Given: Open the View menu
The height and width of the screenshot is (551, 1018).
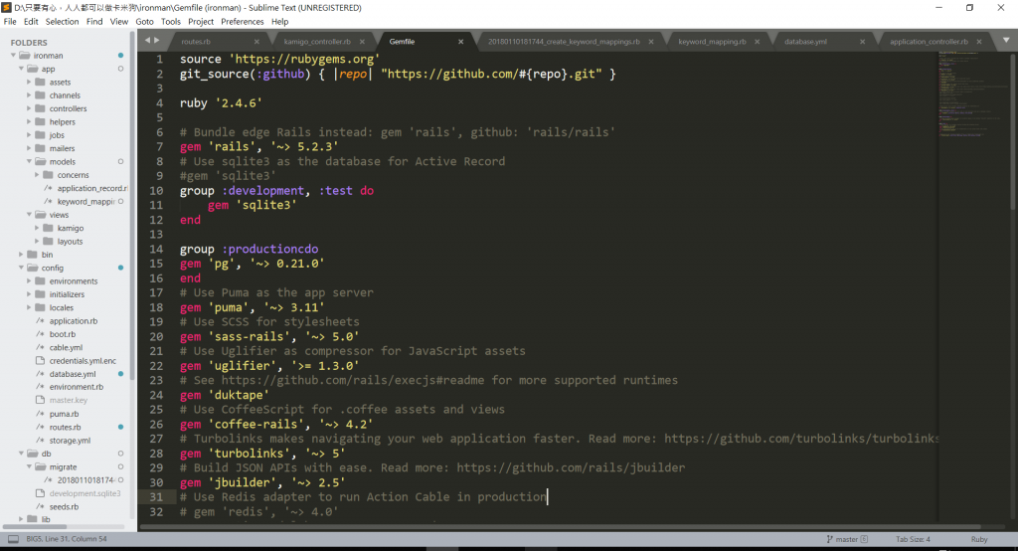Looking at the screenshot, I should point(119,22).
